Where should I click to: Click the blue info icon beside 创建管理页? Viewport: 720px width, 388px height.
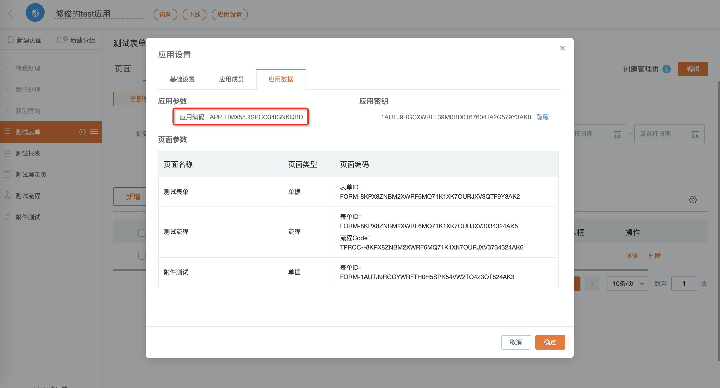(x=667, y=69)
